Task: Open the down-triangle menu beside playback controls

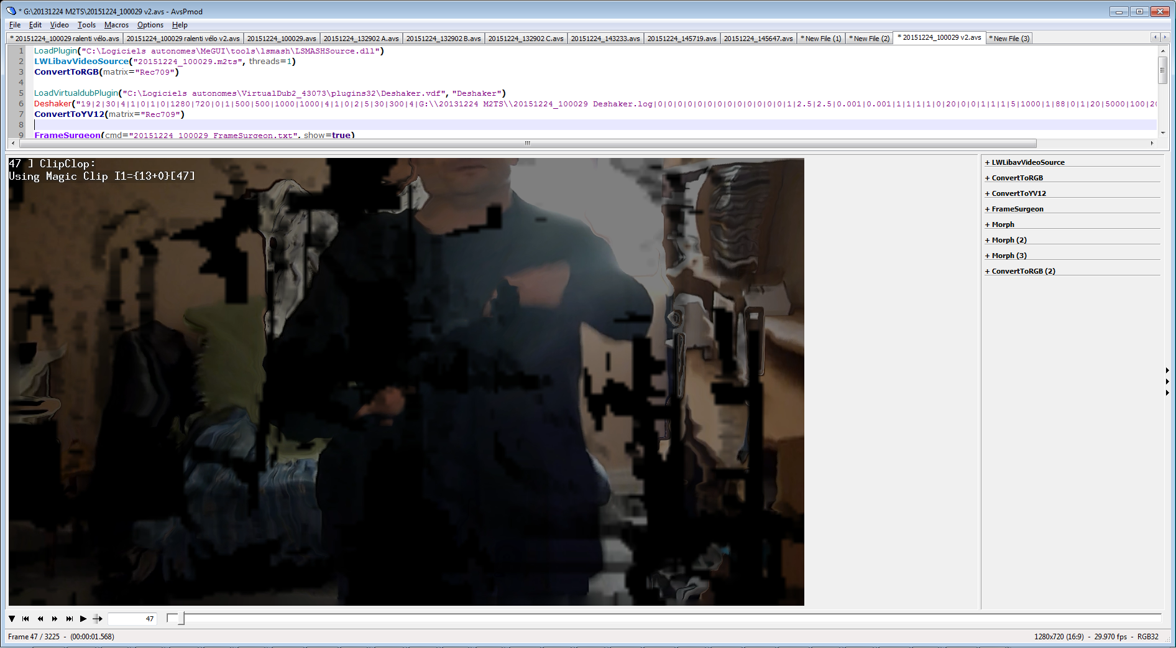Action: [x=12, y=619]
